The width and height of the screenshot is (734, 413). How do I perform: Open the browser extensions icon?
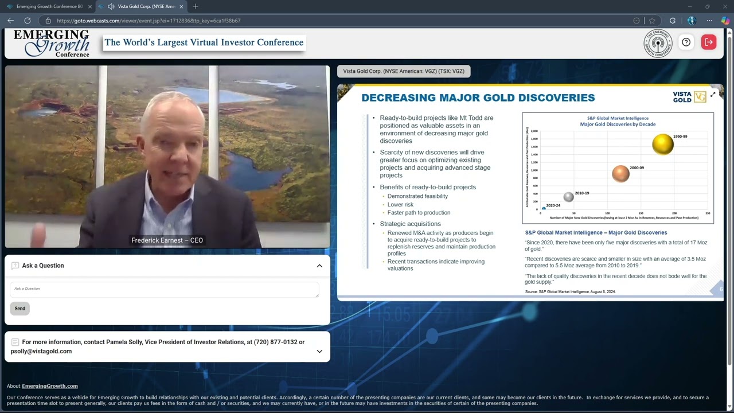(673, 21)
